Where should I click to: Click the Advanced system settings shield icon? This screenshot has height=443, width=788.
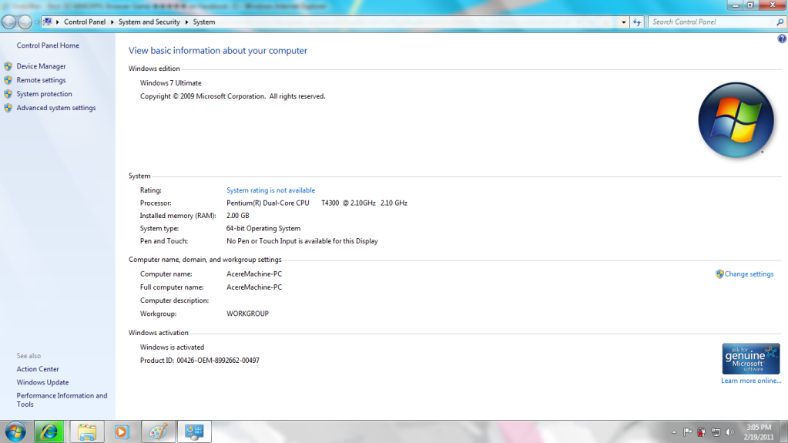coord(8,108)
